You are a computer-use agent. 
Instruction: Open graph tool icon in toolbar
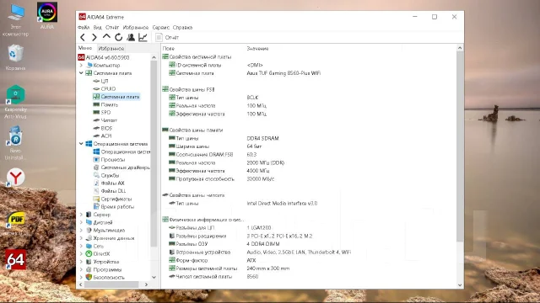pyautogui.click(x=143, y=37)
